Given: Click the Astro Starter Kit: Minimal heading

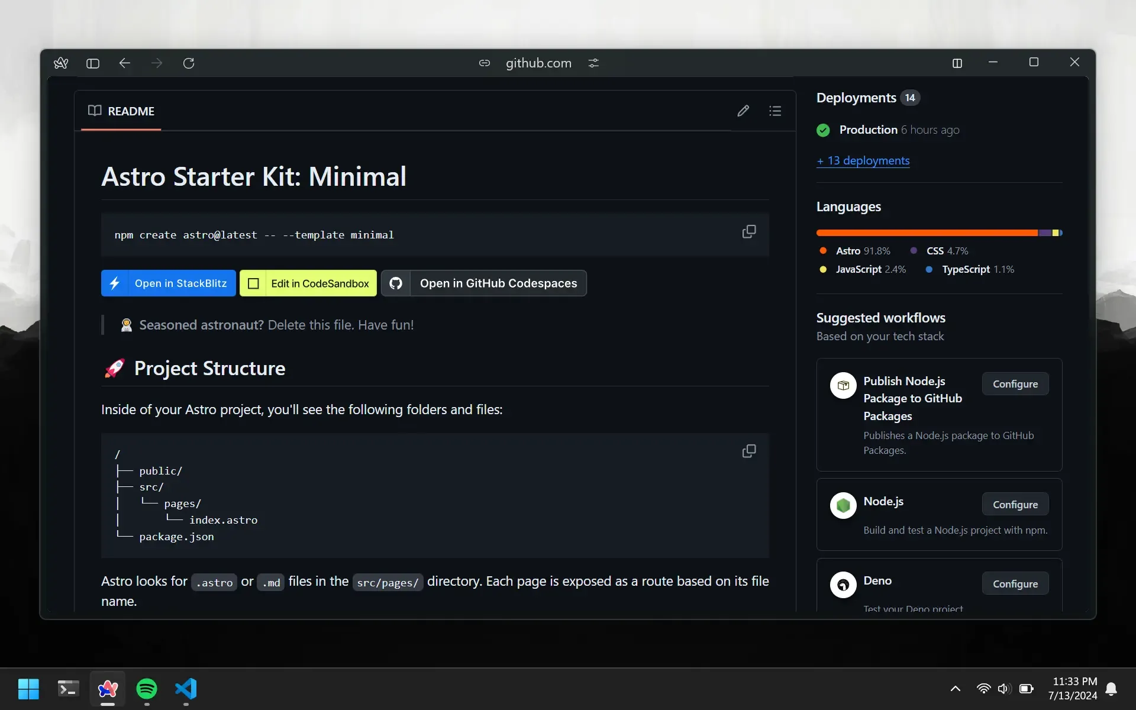Looking at the screenshot, I should click(254, 176).
